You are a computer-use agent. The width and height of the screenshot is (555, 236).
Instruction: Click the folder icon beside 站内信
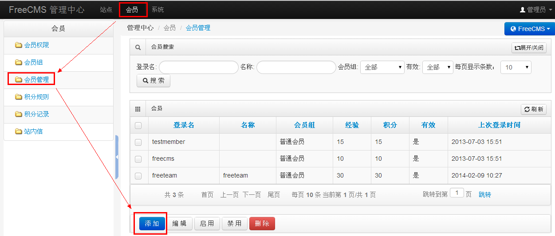[x=18, y=132]
